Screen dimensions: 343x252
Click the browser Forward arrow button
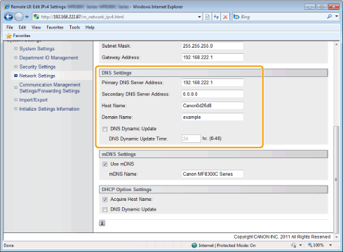(x=19, y=17)
